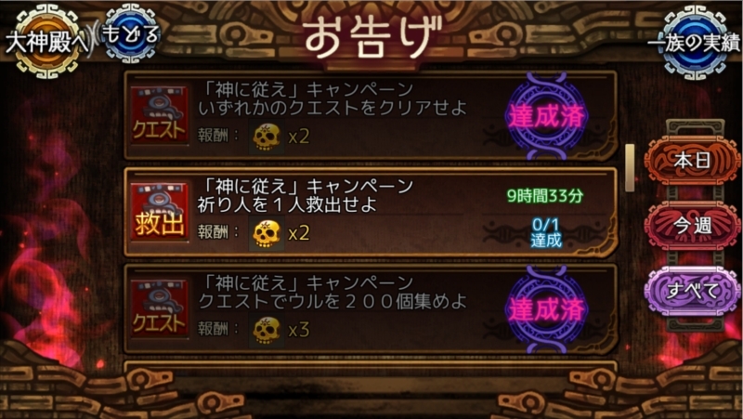Screen dimensions: 743x419
Task: Open mission いずれかのクエストをクリアせよ
Action: 371,115
